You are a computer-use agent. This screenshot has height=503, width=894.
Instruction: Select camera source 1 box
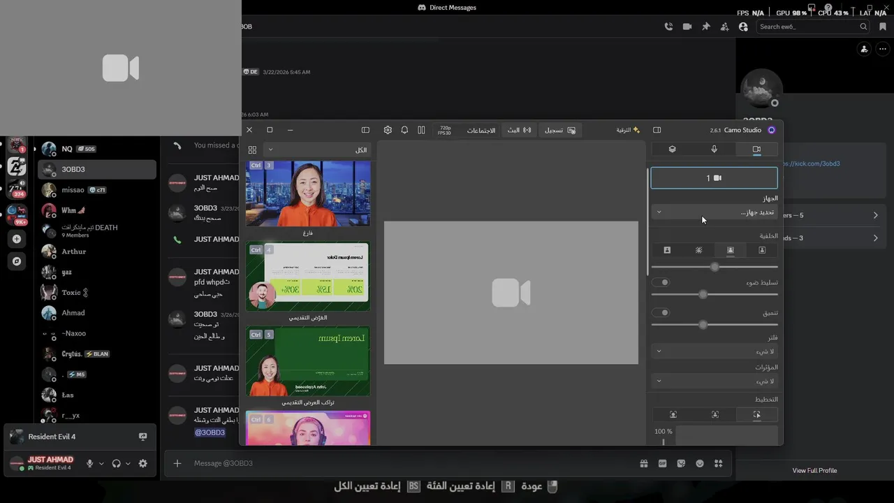pyautogui.click(x=714, y=178)
